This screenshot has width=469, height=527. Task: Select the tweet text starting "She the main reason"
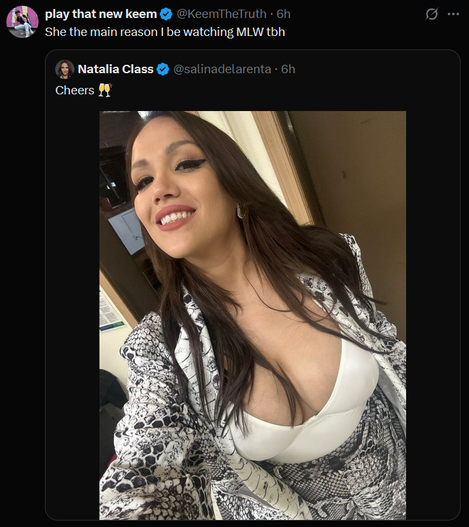coord(165,32)
